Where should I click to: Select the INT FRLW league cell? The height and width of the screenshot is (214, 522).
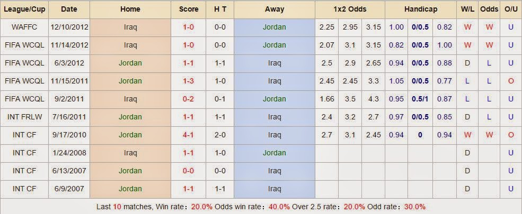coord(24,117)
